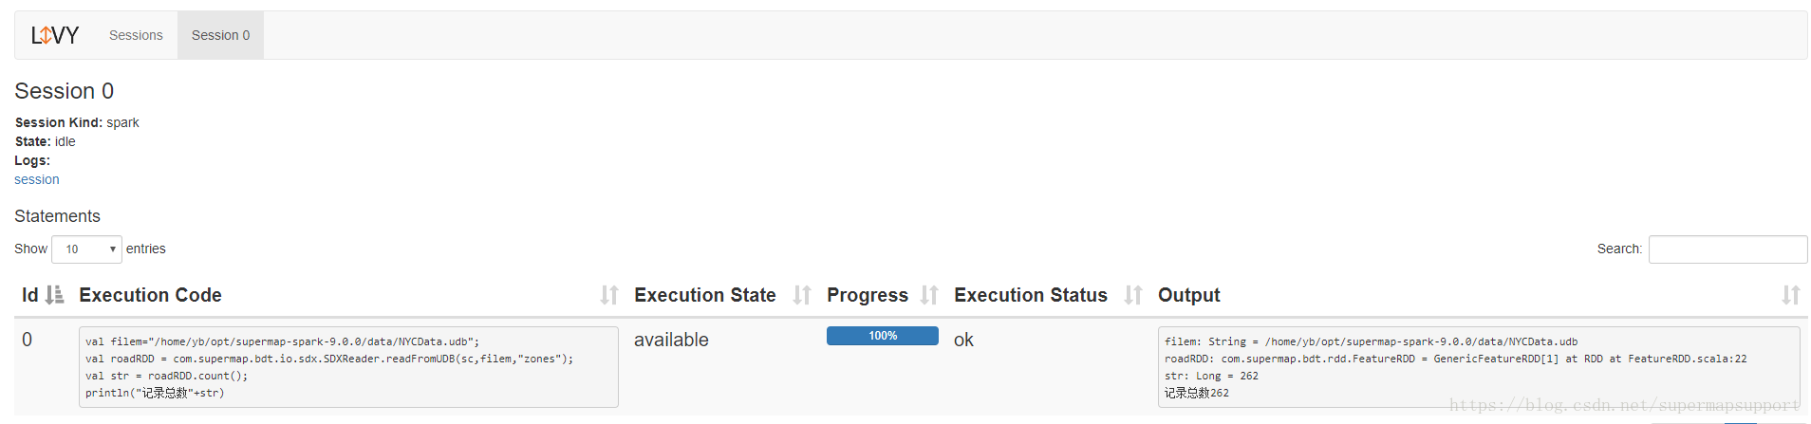Click the 100% progress bar
The width and height of the screenshot is (1811, 424).
[x=883, y=336]
